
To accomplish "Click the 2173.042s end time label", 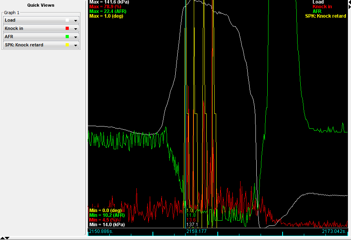I will pos(333,232).
